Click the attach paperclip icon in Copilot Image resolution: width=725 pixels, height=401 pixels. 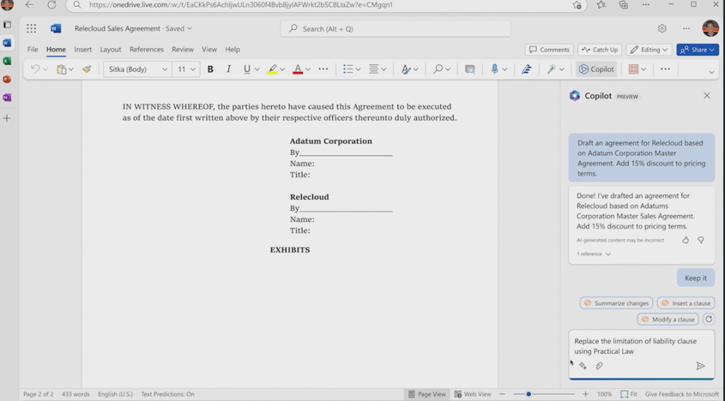pos(599,366)
